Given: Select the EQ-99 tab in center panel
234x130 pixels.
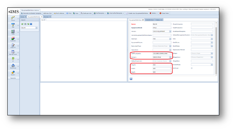Looking at the screenshot, I should [43, 20].
